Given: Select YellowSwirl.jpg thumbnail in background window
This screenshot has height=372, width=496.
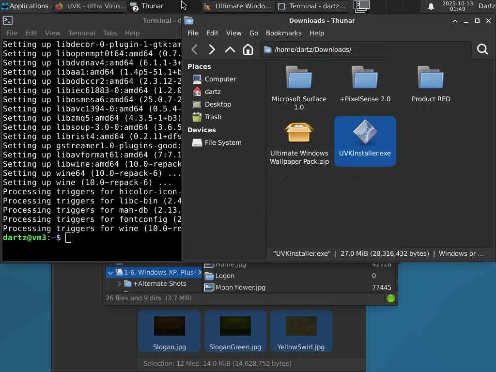Looking at the screenshot, I should pyautogui.click(x=301, y=331).
